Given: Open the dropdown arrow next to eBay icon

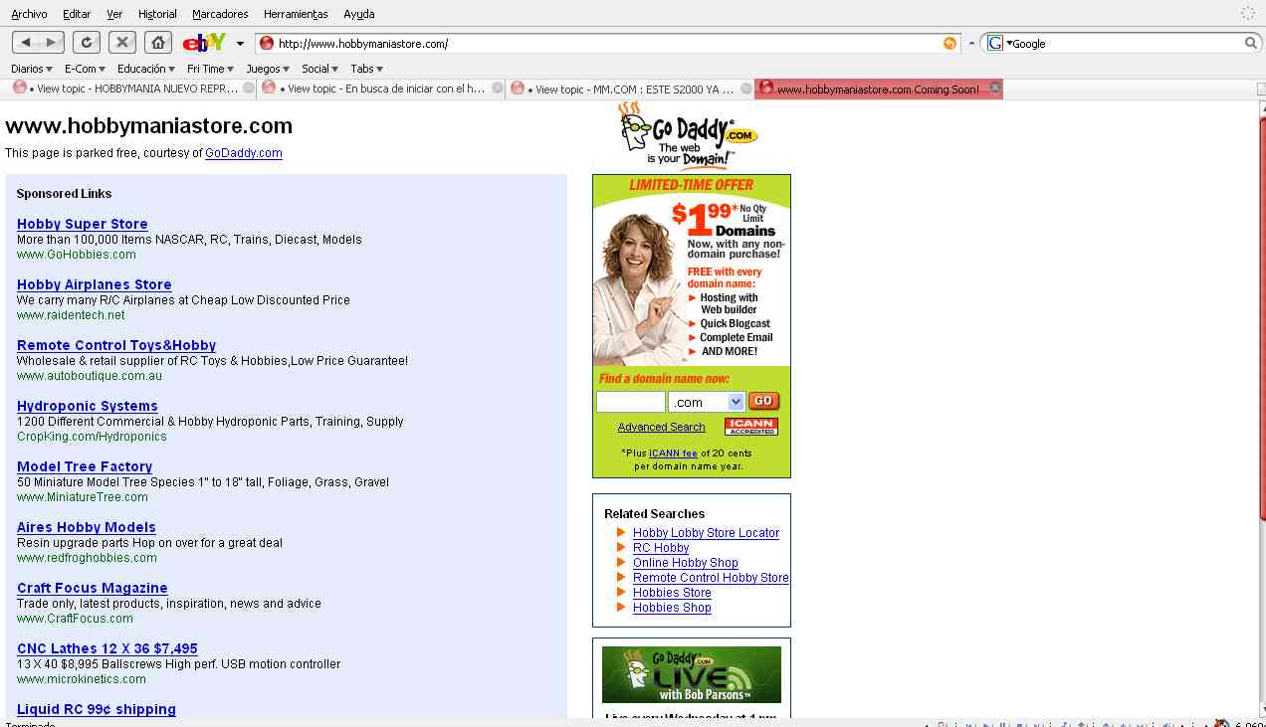Looking at the screenshot, I should (240, 44).
